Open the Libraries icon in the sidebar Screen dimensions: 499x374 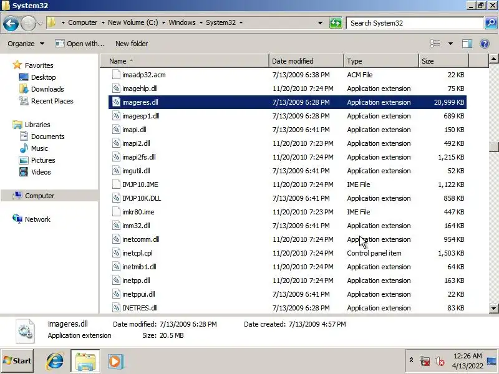click(17, 125)
